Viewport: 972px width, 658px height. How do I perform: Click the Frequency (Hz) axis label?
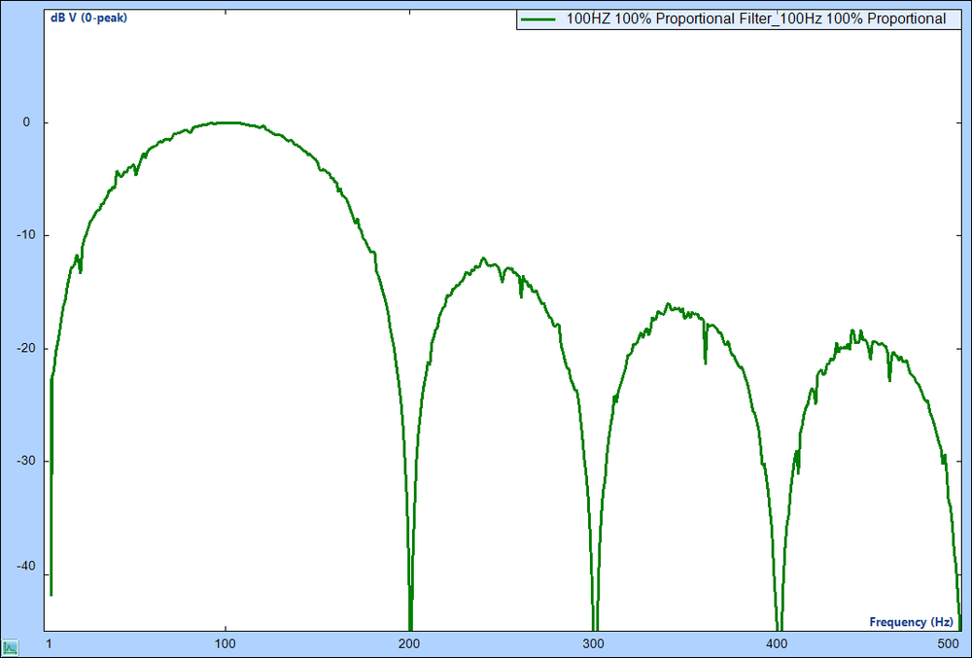910,621
